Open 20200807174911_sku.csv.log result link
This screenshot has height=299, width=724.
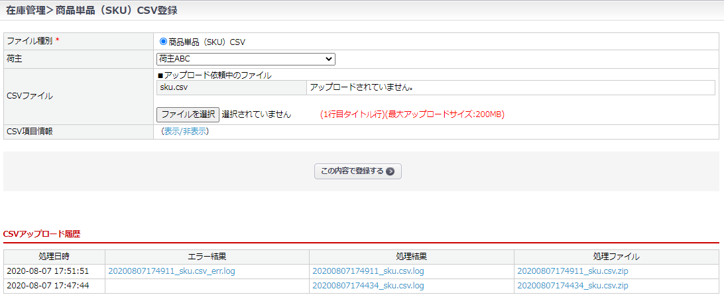pyautogui.click(x=369, y=271)
